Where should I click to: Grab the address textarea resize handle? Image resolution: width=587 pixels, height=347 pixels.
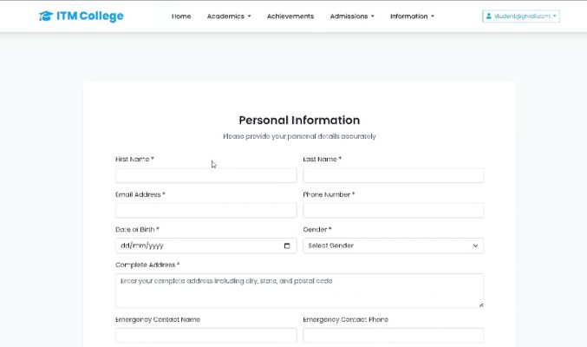(x=480, y=304)
